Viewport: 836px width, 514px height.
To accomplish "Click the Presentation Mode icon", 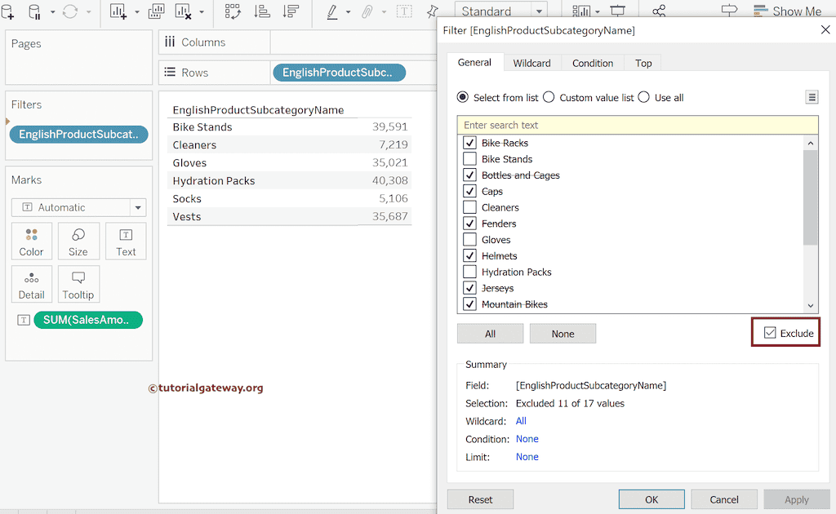I will tap(618, 11).
